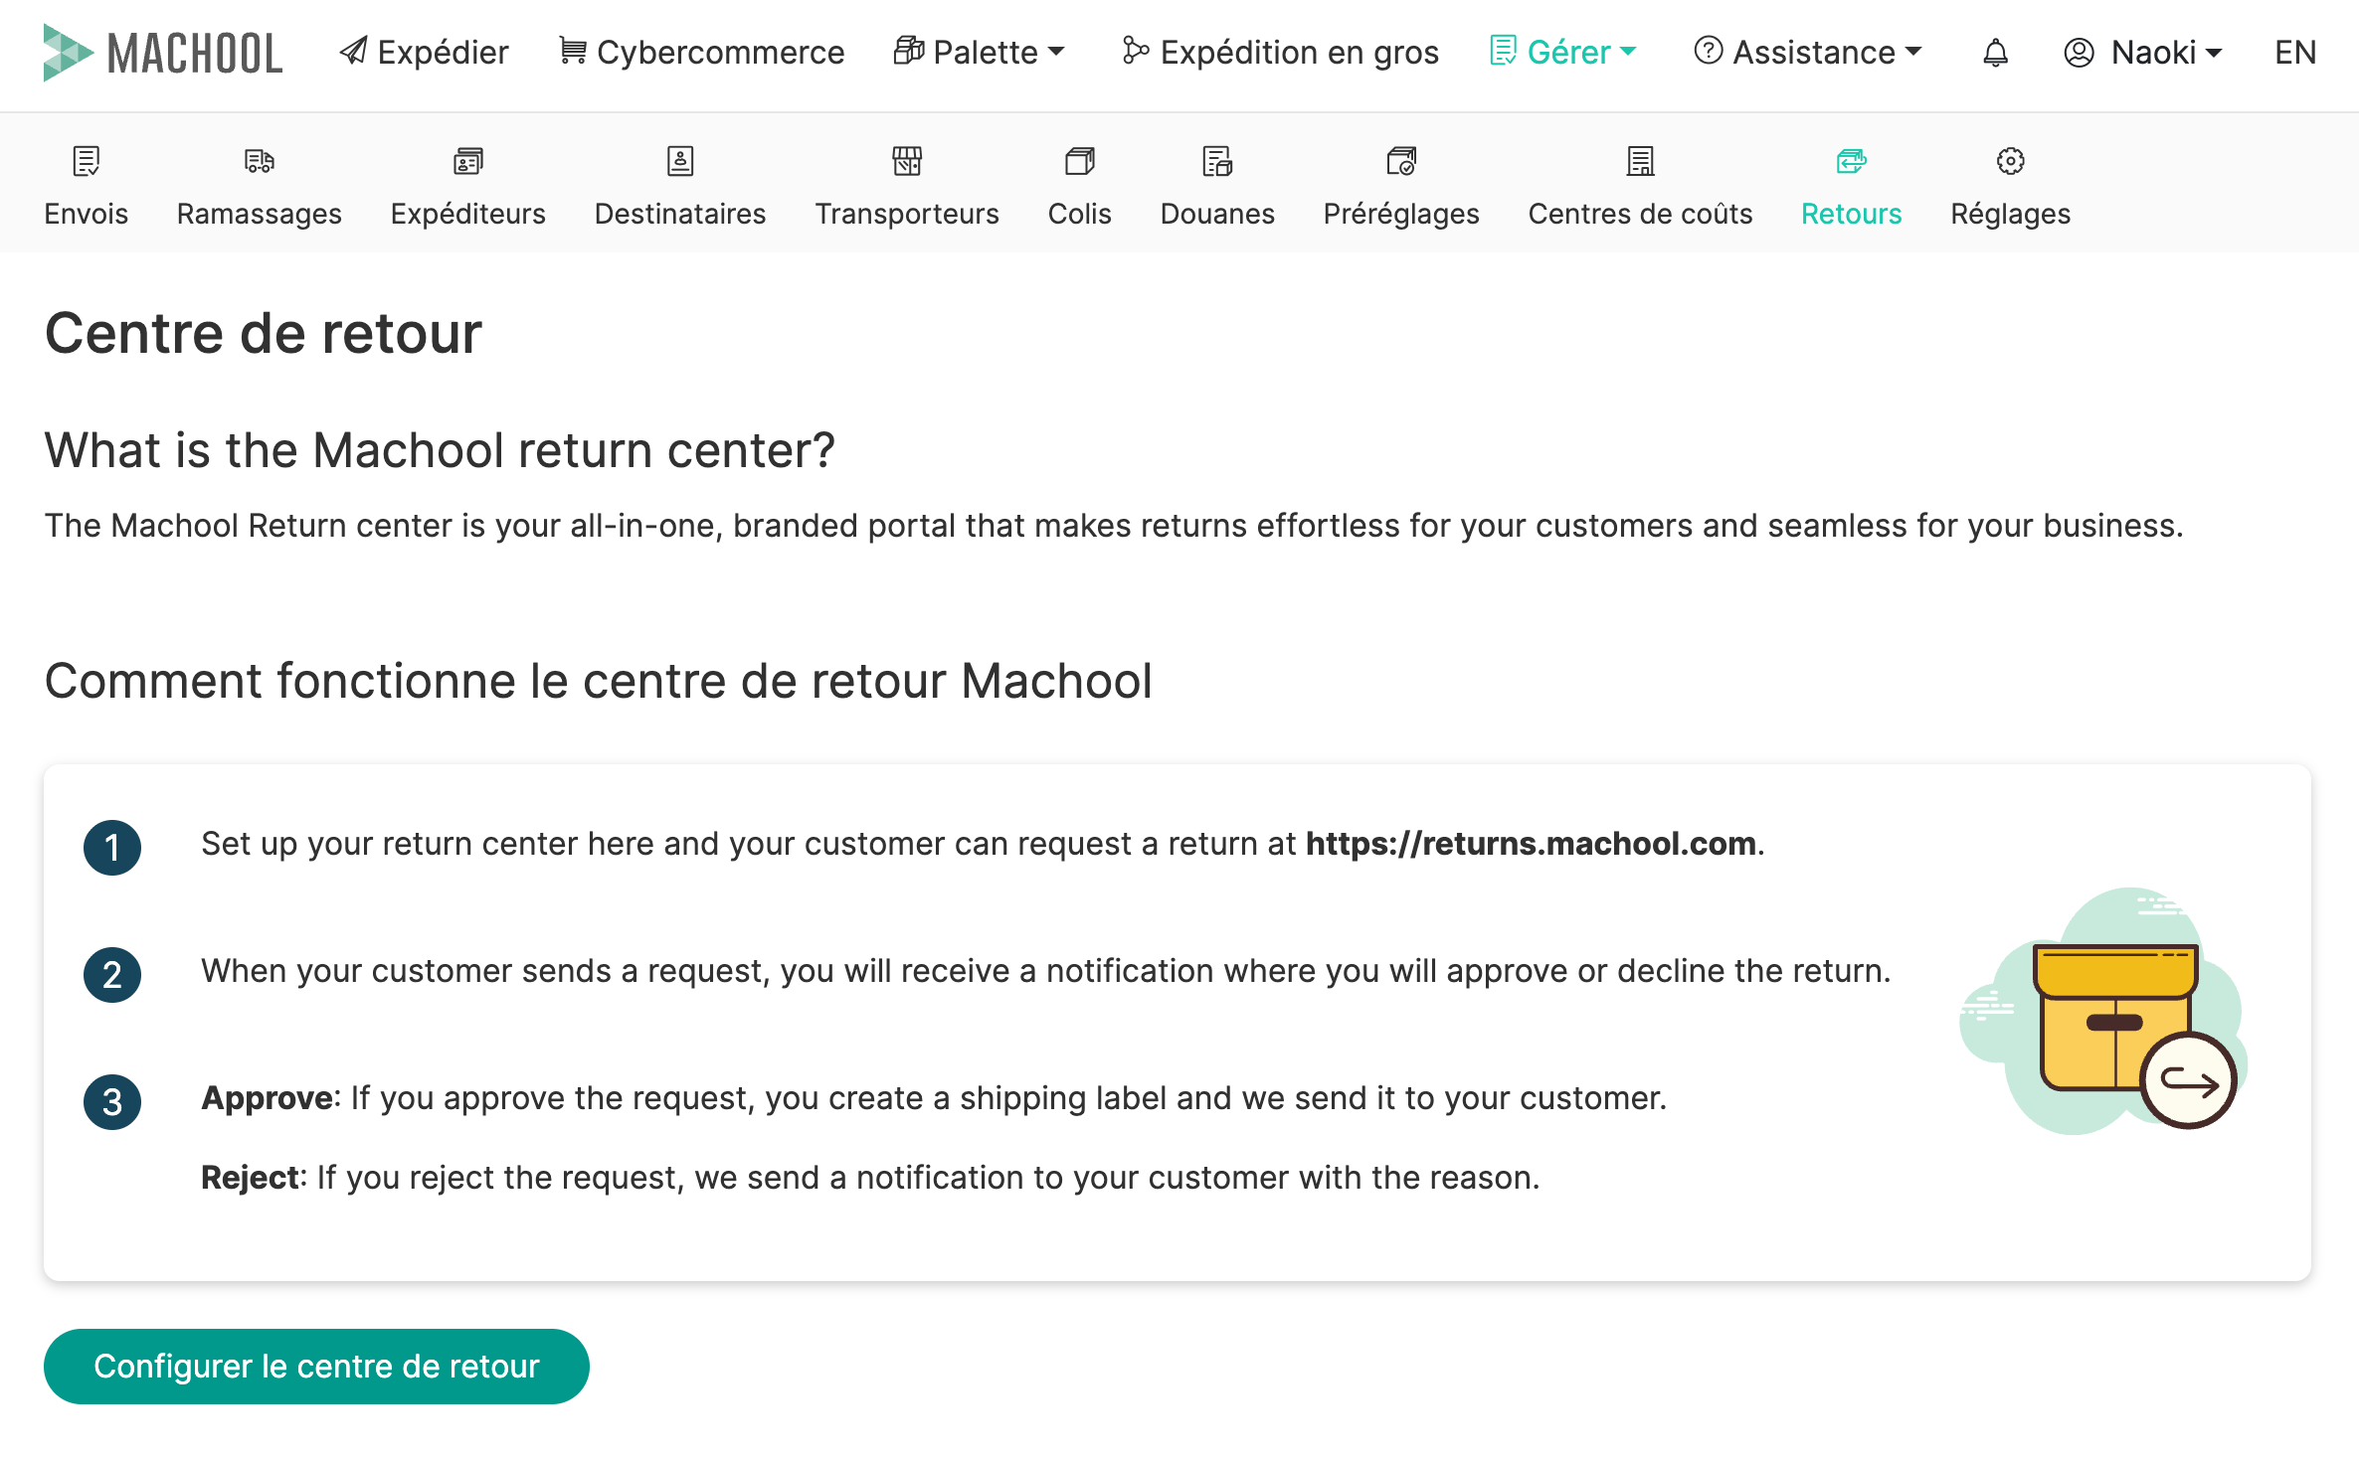
Task: Open the Colis box icon
Action: [x=1080, y=161]
